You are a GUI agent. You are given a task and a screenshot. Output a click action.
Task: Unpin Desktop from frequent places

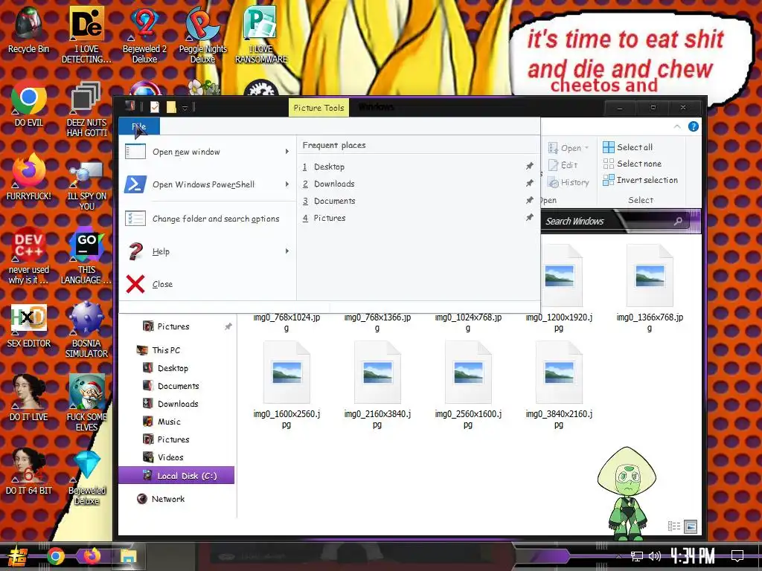tap(530, 166)
